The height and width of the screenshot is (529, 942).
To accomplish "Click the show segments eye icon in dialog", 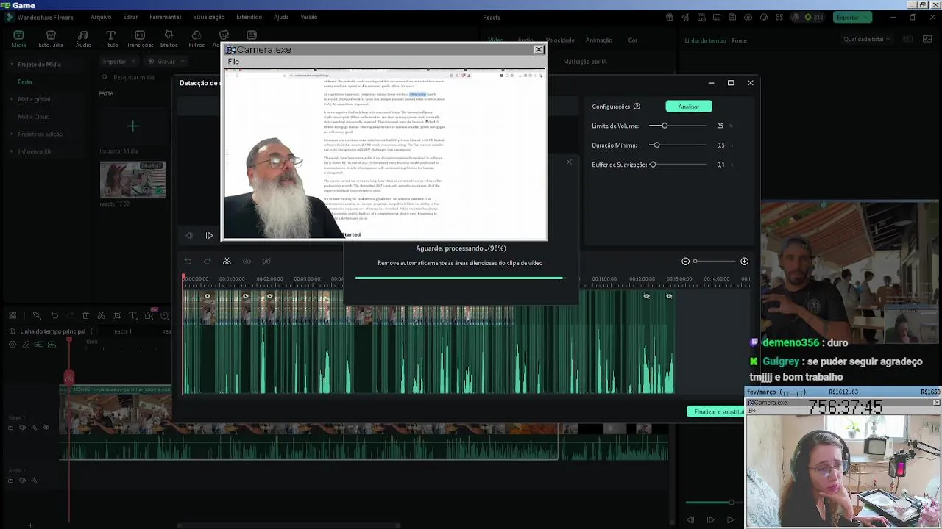I will tap(247, 262).
